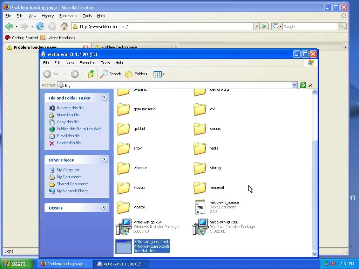Open My Network Places link
Viewport: 359px width, 269px height.
[x=73, y=191]
